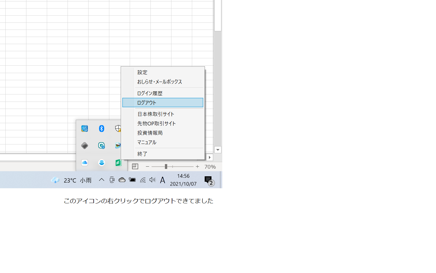
Task: Click the zoom in plus button
Action: (197, 167)
